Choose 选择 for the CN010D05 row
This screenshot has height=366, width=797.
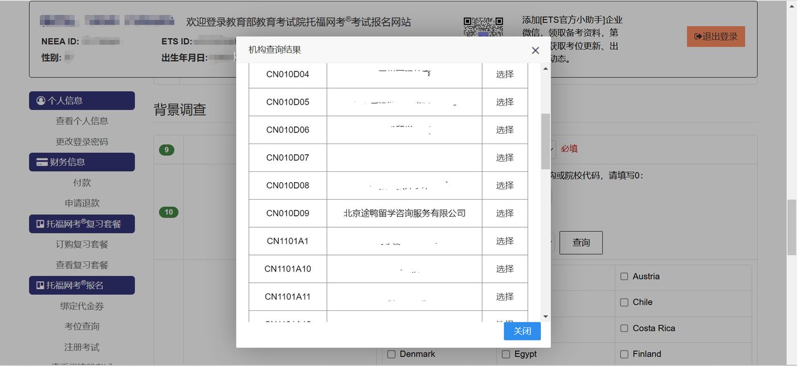point(505,102)
